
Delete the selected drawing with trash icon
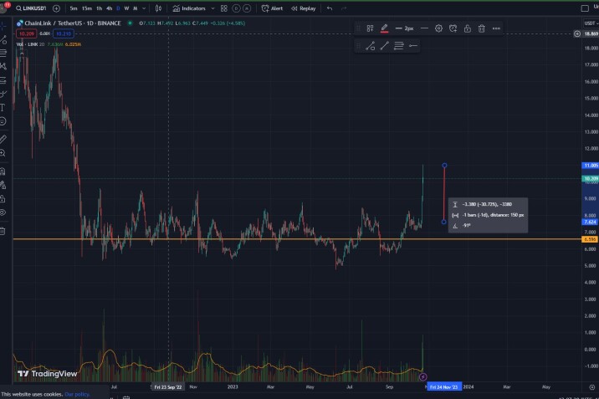coord(481,28)
